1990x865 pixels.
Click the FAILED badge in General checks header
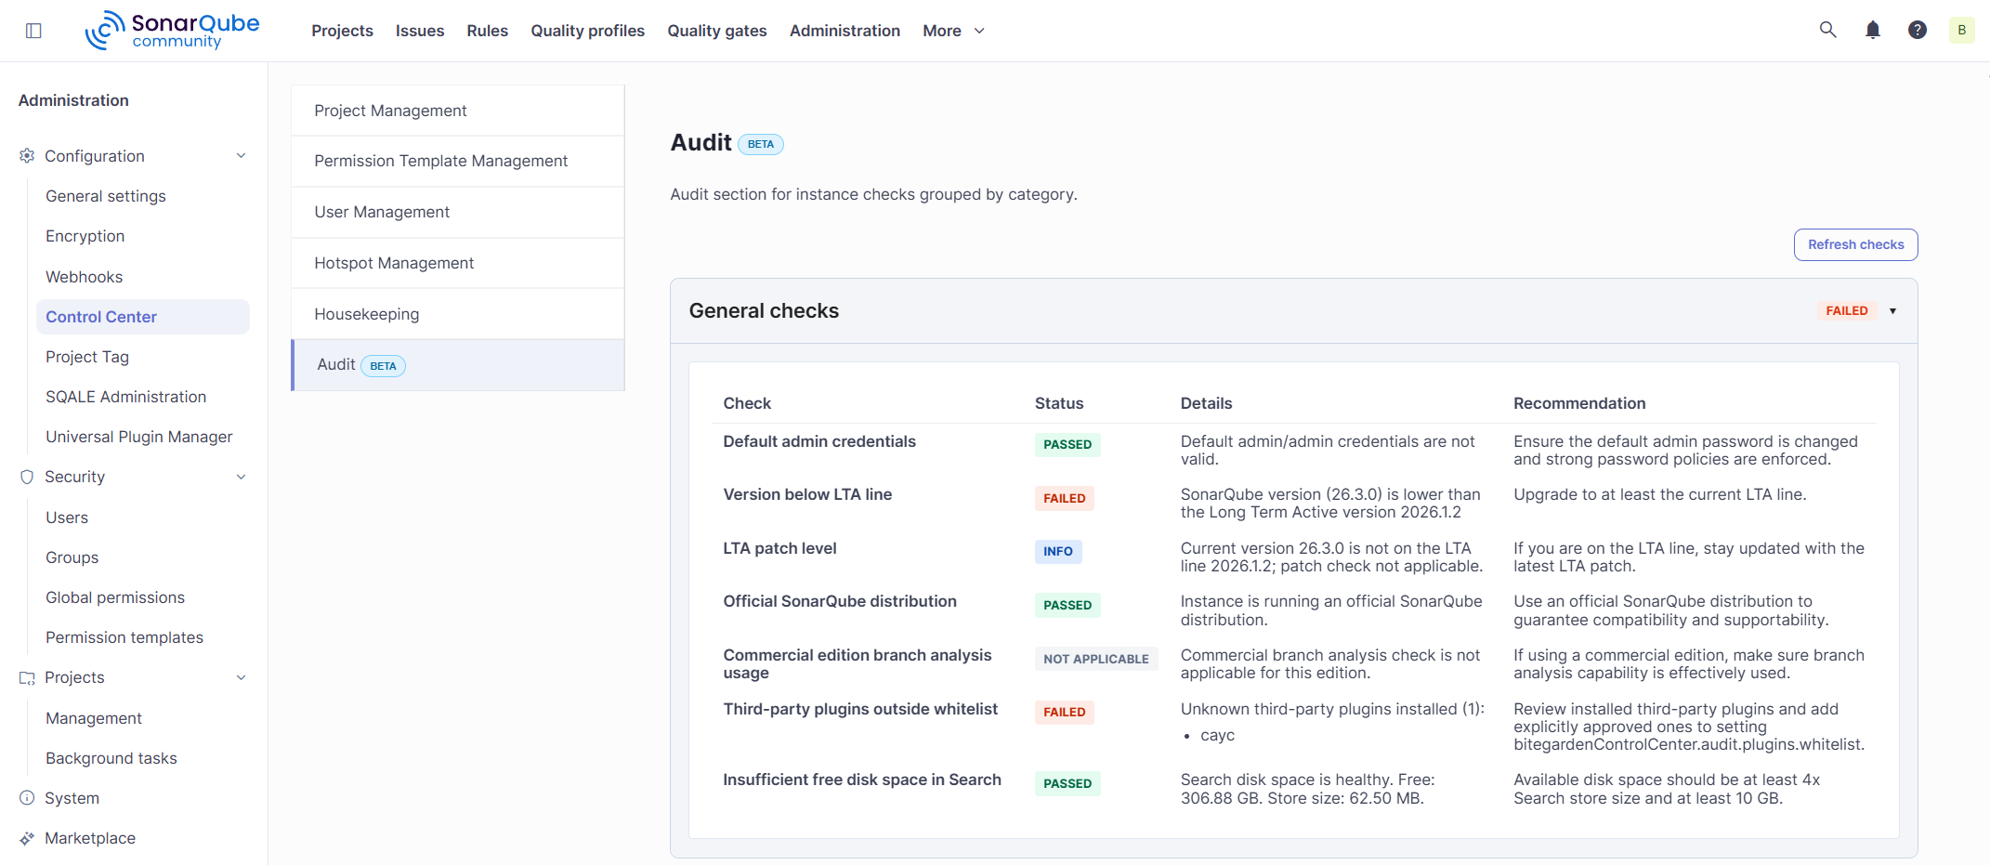coord(1846,311)
